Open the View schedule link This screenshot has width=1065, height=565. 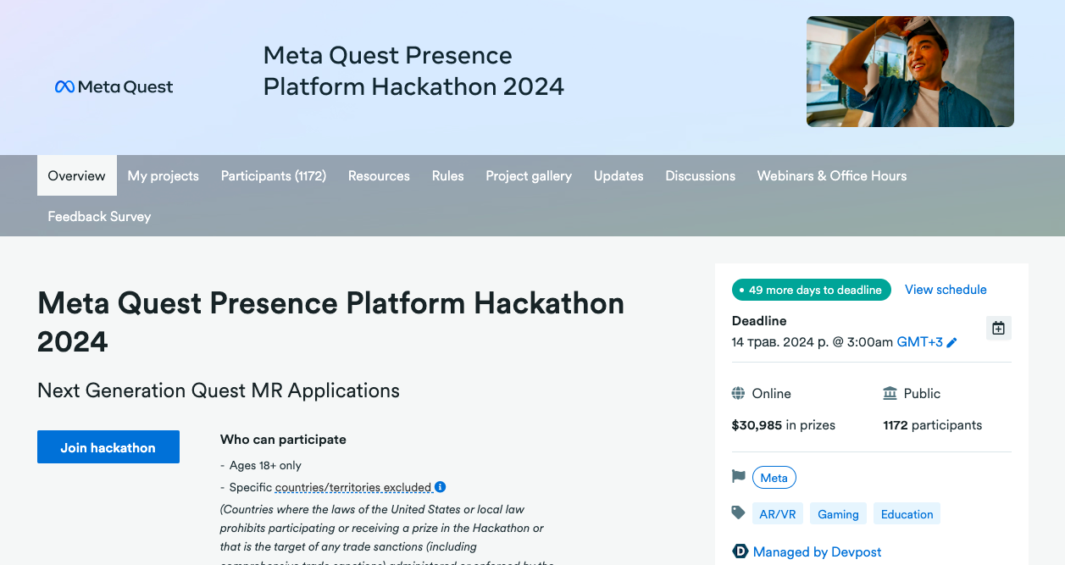(x=946, y=290)
